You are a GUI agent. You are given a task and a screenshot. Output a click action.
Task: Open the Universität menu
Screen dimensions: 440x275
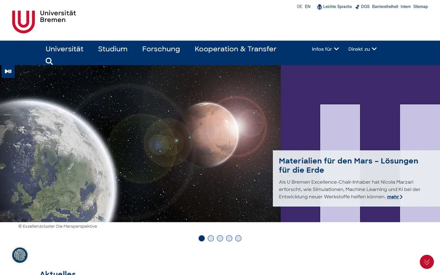tap(65, 49)
